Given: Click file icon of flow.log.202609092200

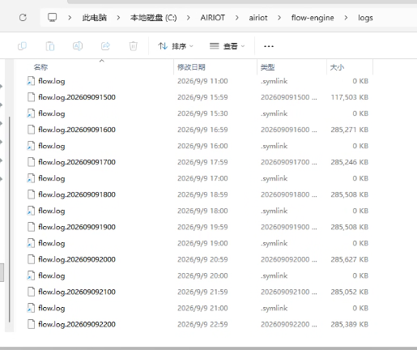Looking at the screenshot, I should pyautogui.click(x=31, y=324).
